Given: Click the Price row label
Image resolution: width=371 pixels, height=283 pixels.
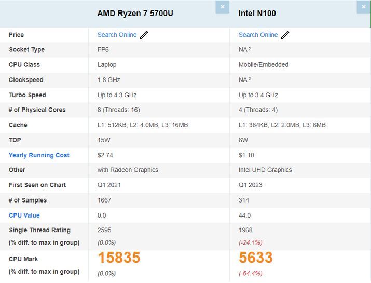Looking at the screenshot, I should click(x=16, y=35).
